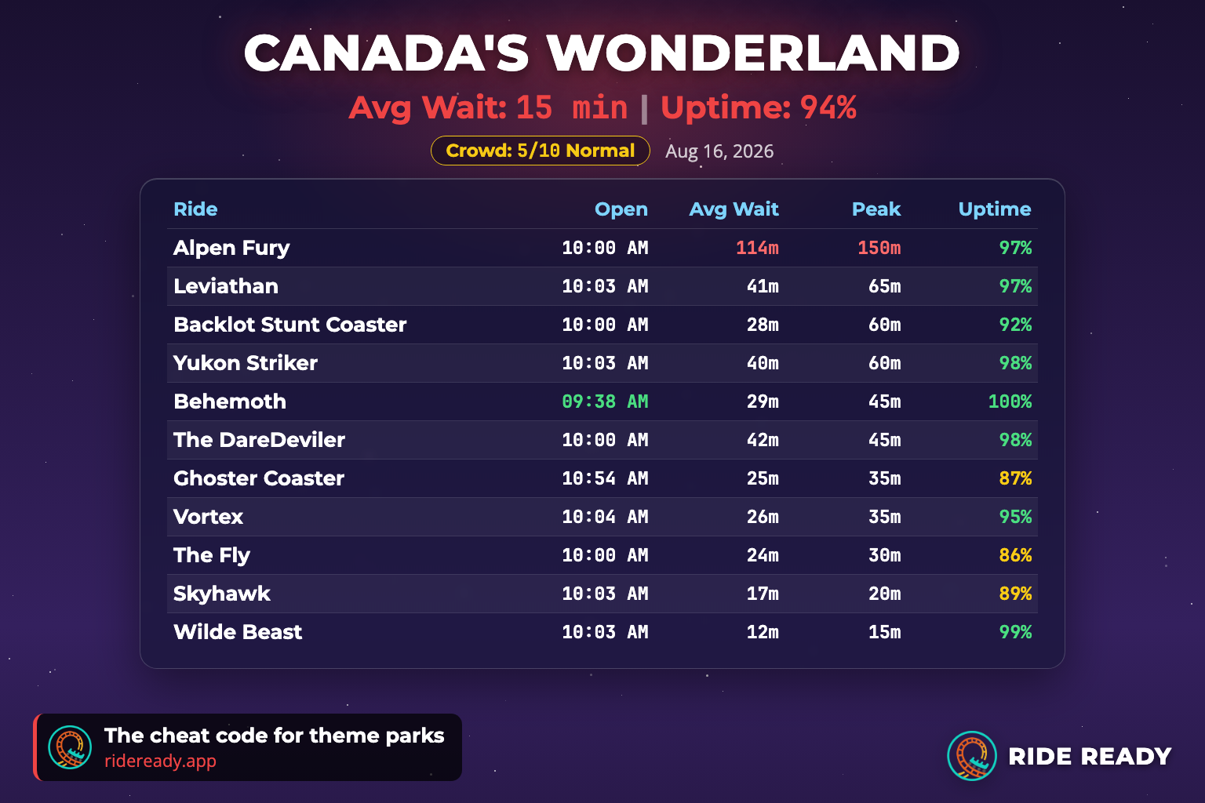Click the Open column header
The width and height of the screenshot is (1205, 803).
(621, 209)
